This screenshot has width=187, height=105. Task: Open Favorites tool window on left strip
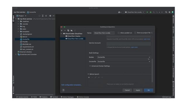(x=13, y=90)
